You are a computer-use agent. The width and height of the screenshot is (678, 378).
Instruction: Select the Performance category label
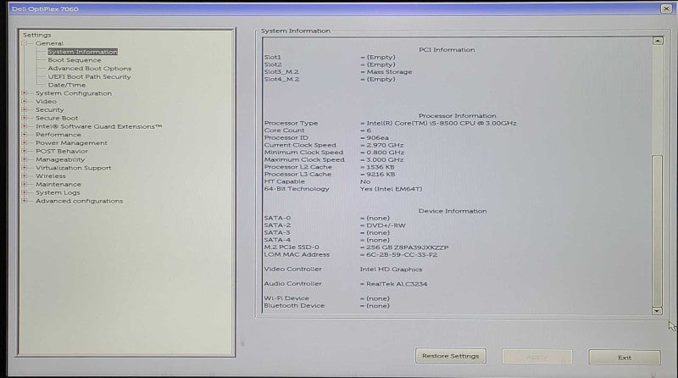click(x=58, y=135)
